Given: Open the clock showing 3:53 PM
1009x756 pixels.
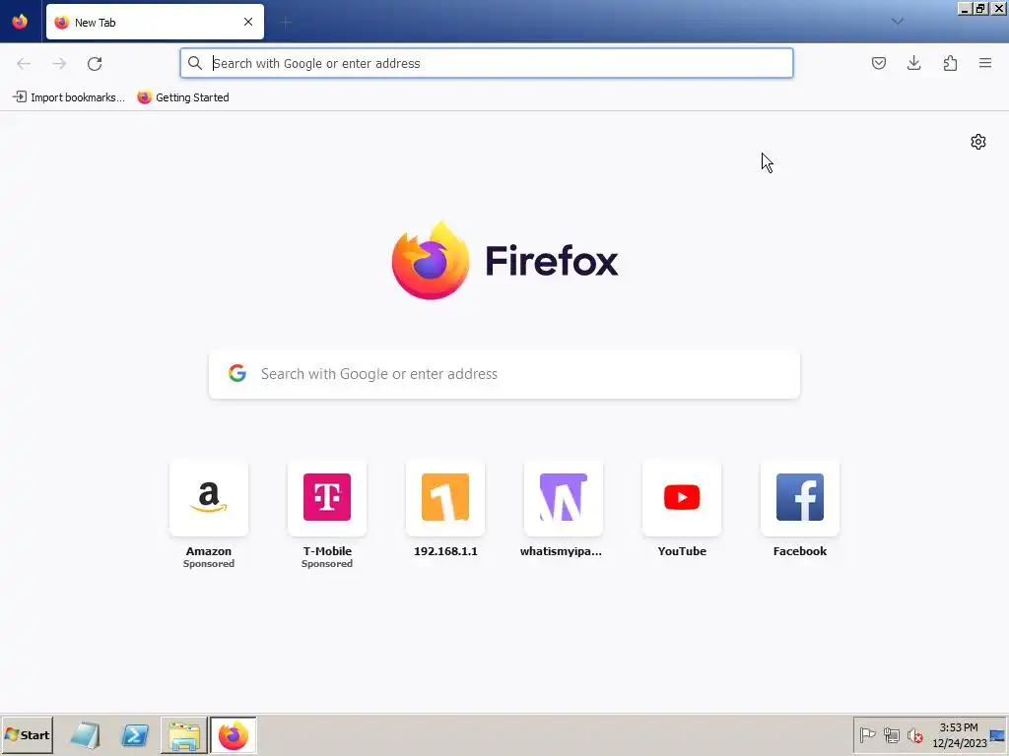Looking at the screenshot, I should coord(959,734).
